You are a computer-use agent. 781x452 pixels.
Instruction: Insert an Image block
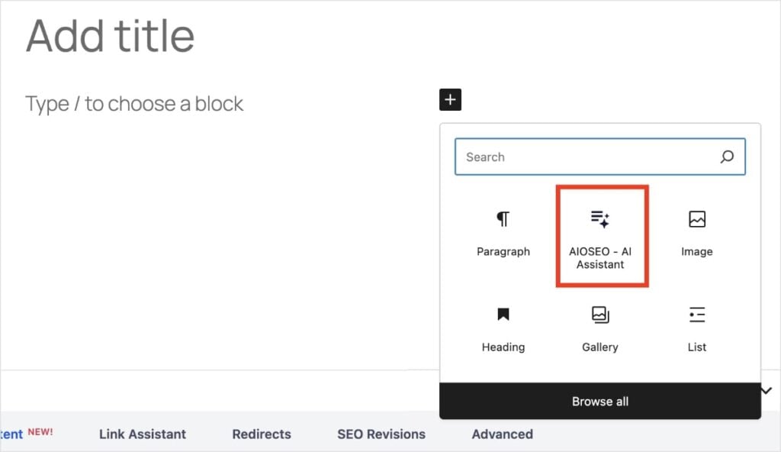(696, 234)
